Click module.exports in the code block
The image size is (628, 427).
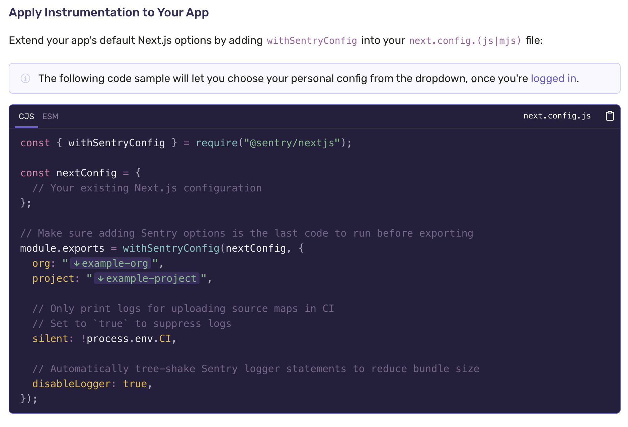pos(62,248)
